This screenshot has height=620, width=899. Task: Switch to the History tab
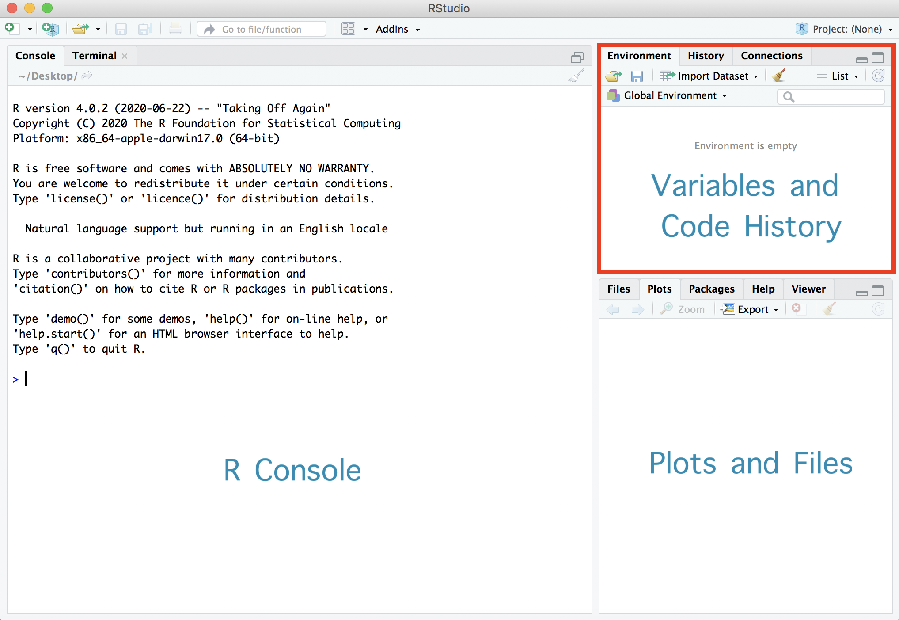(x=706, y=56)
